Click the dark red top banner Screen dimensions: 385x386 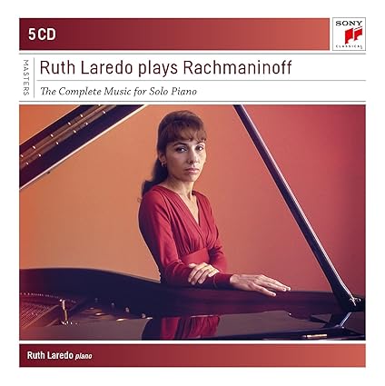pyautogui.click(x=174, y=35)
